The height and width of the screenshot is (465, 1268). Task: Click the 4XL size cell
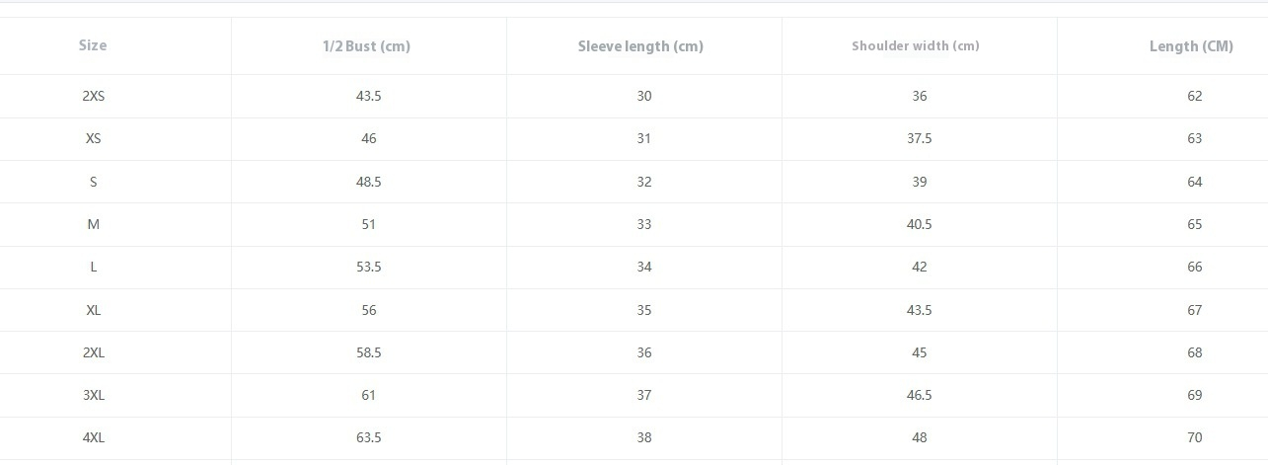(x=93, y=437)
